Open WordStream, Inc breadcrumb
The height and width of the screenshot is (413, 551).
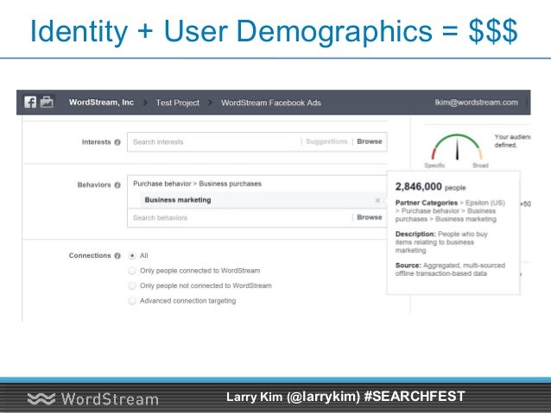pyautogui.click(x=101, y=102)
